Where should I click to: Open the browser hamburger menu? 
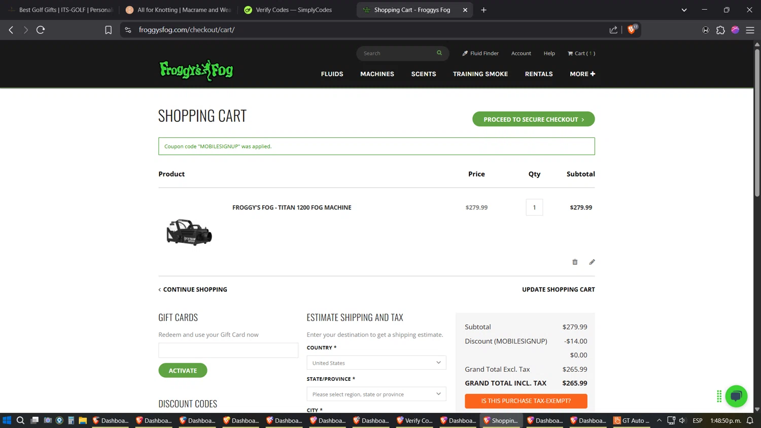pos(750,30)
